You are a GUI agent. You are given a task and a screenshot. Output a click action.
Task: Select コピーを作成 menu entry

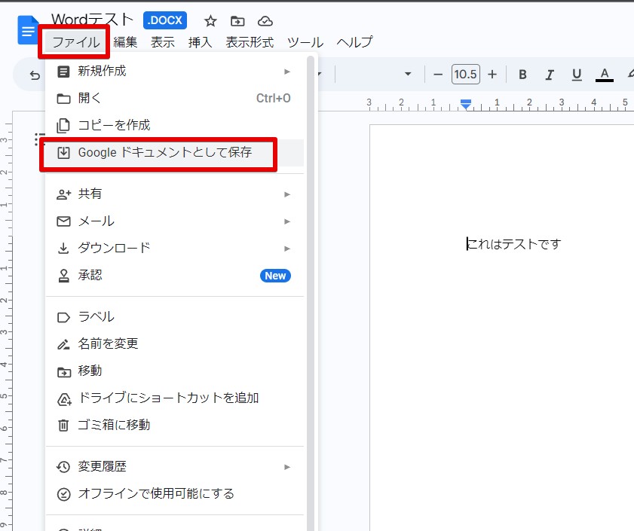click(174, 125)
